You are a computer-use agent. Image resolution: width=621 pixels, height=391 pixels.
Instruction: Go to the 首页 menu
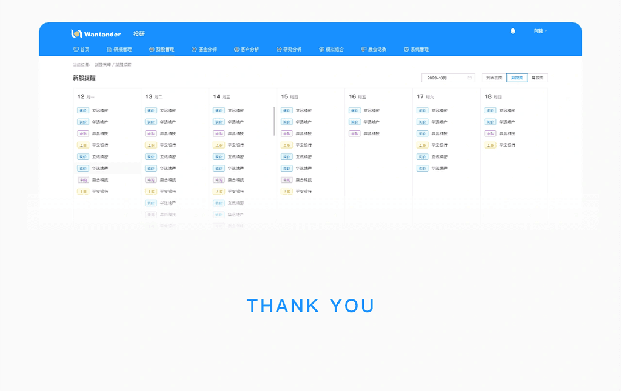point(81,50)
